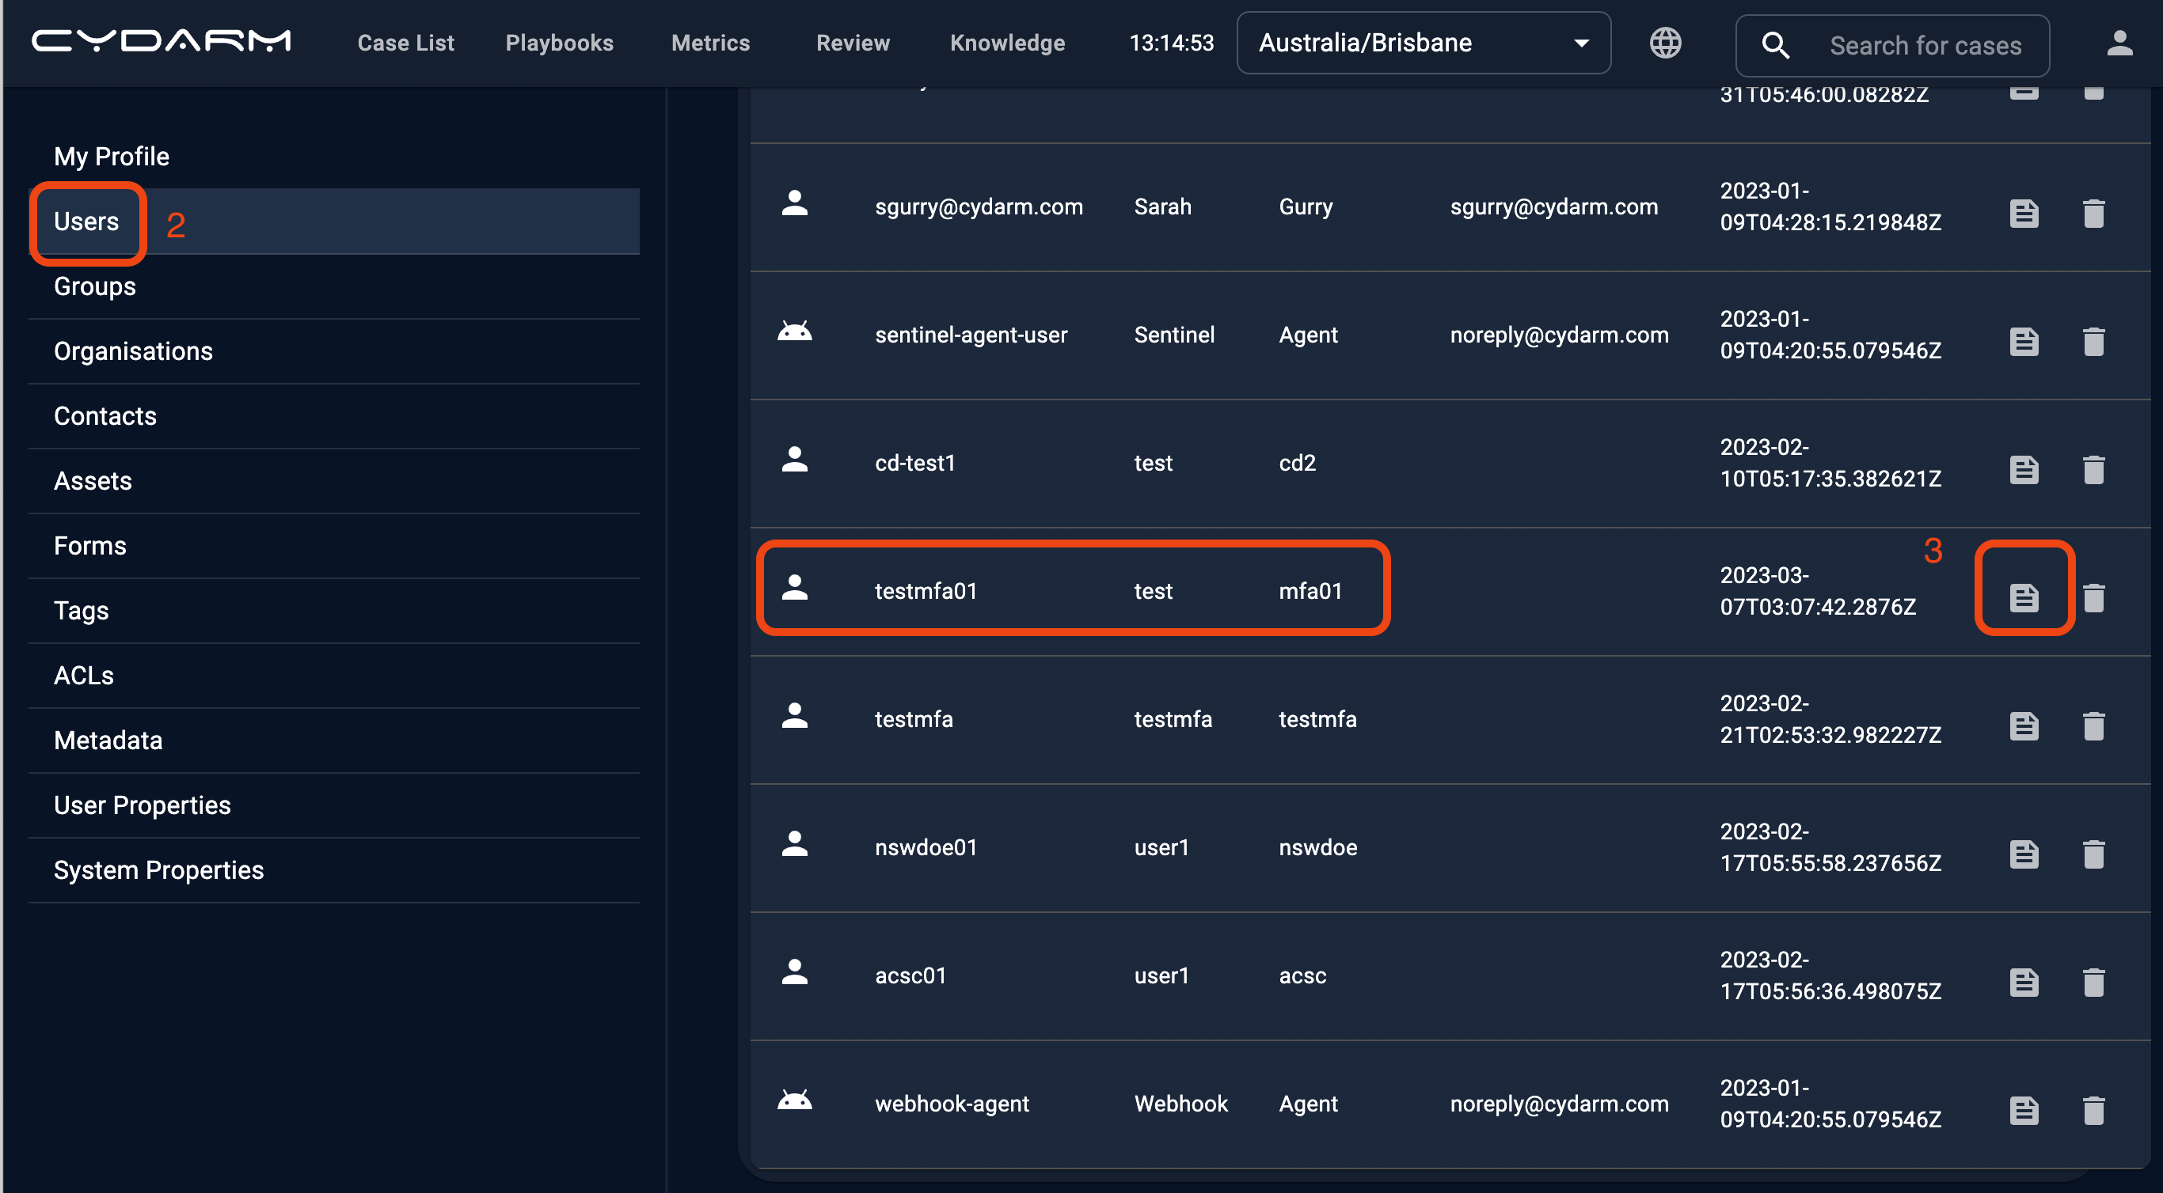Image resolution: width=2163 pixels, height=1193 pixels.
Task: Click the search magnifier icon
Action: 1775,45
